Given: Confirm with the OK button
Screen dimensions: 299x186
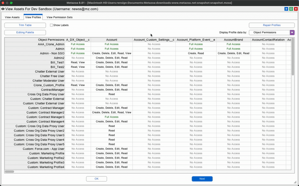Looking at the screenshot, I should (x=97, y=179).
